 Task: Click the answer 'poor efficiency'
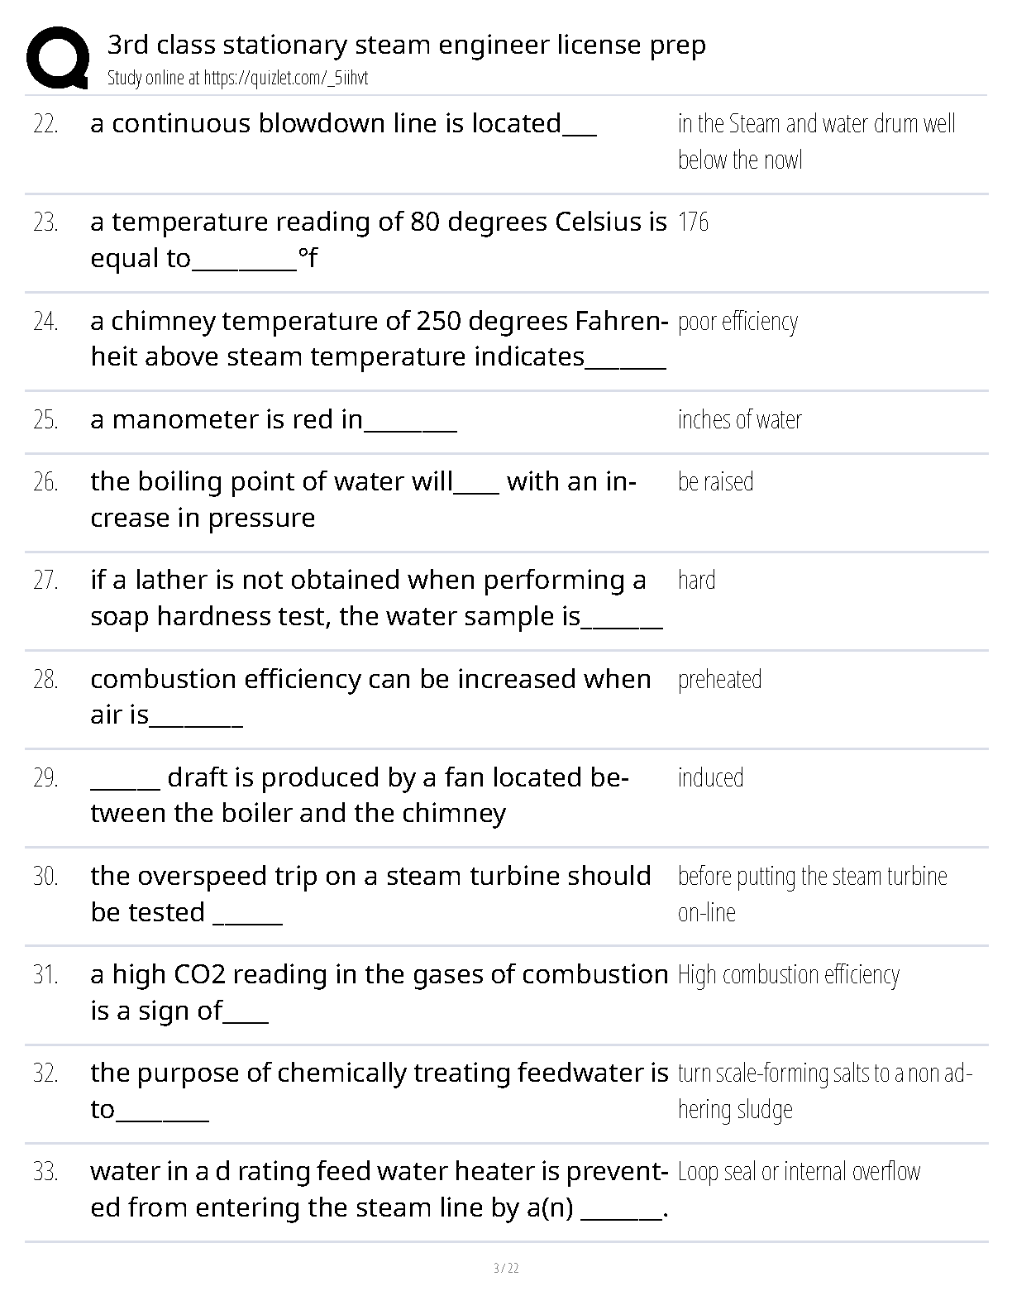[x=738, y=322]
